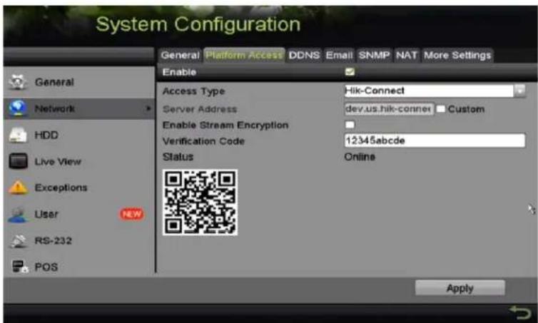Select the Platform Access tab

[244, 55]
